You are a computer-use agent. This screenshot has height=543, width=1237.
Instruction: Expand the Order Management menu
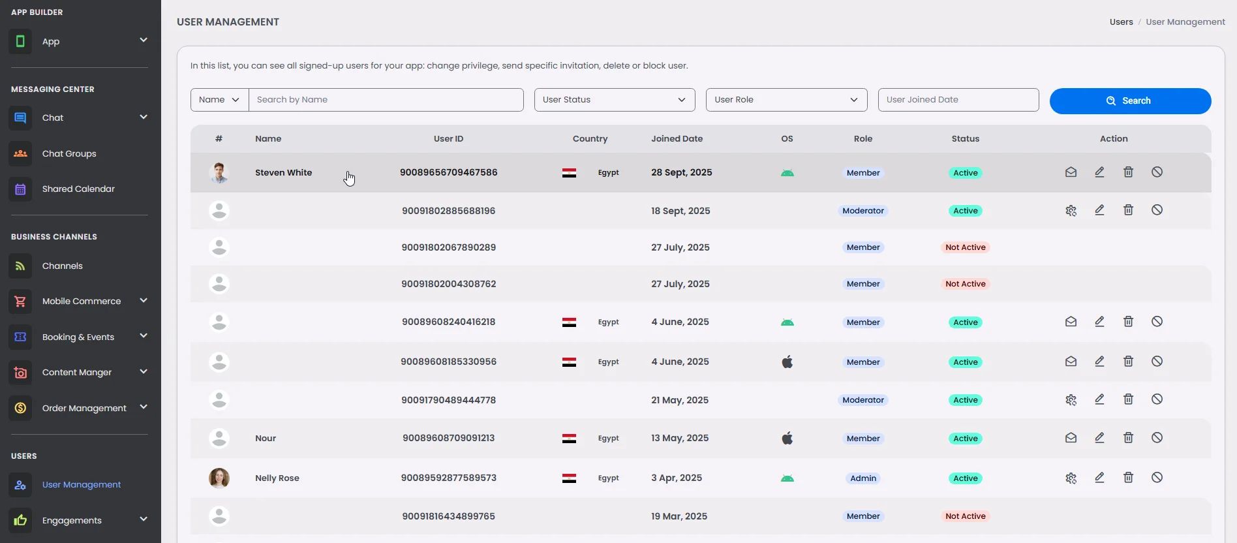click(x=143, y=408)
